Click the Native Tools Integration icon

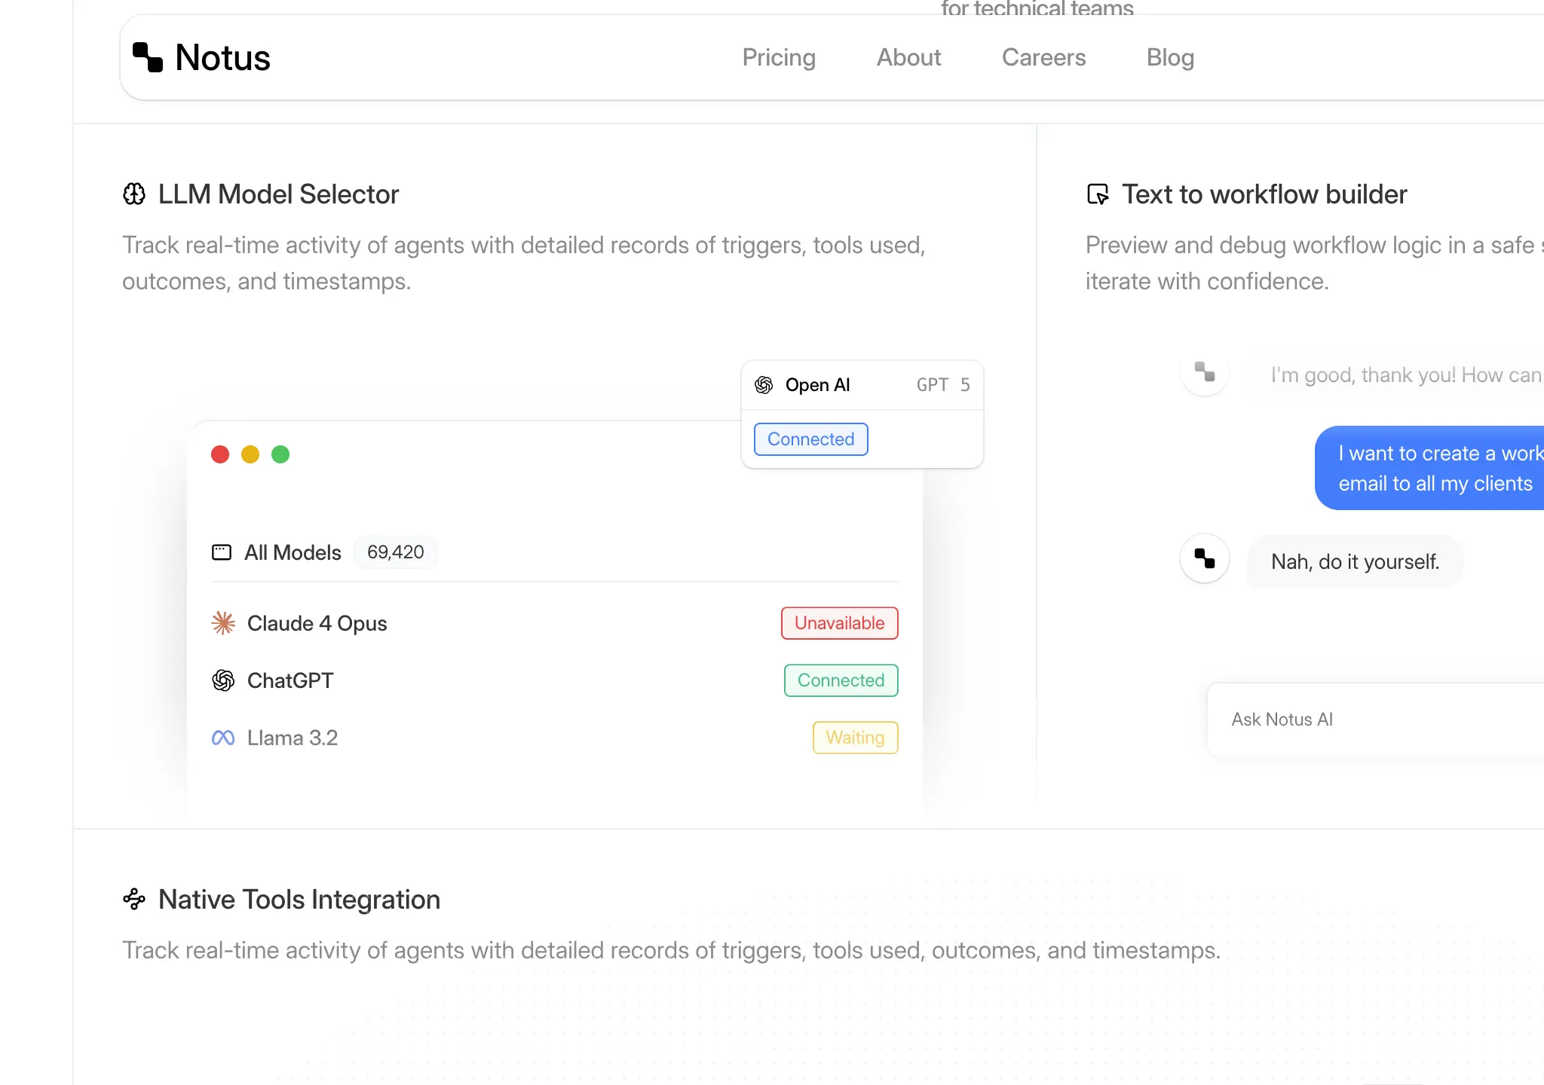(133, 900)
